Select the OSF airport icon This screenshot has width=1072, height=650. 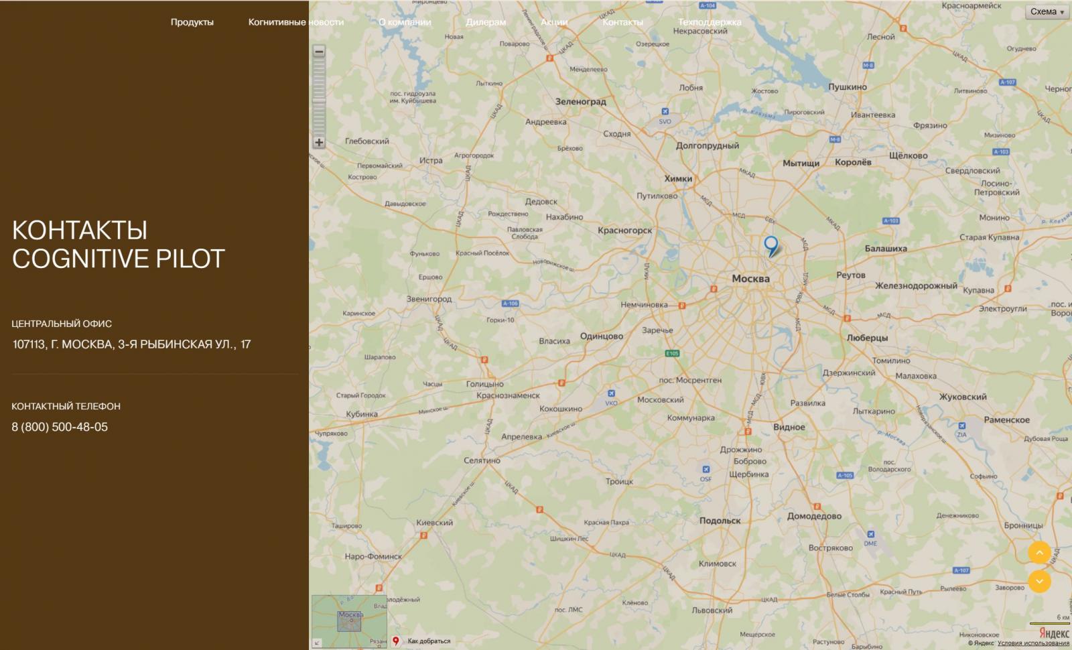(706, 469)
